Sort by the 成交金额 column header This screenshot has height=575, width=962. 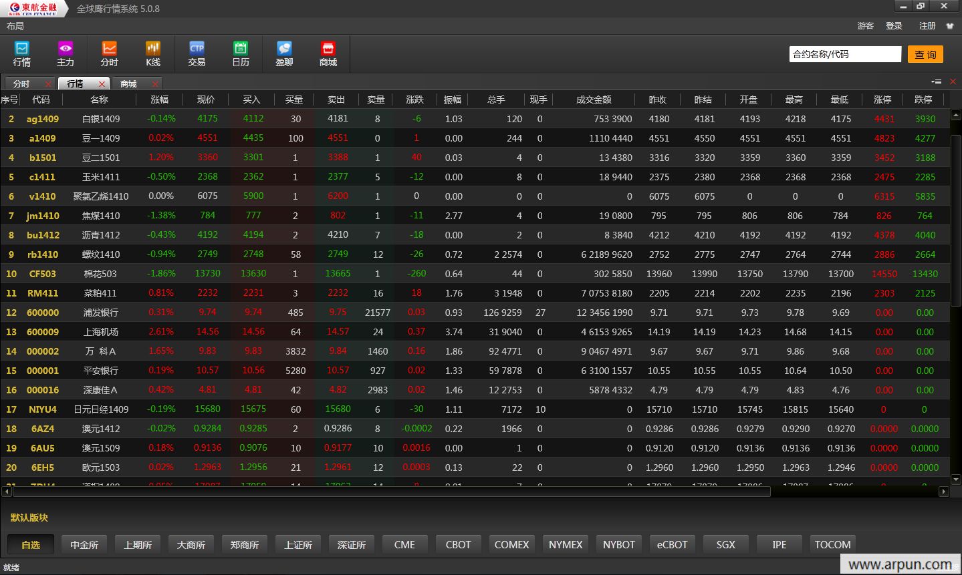coord(594,100)
